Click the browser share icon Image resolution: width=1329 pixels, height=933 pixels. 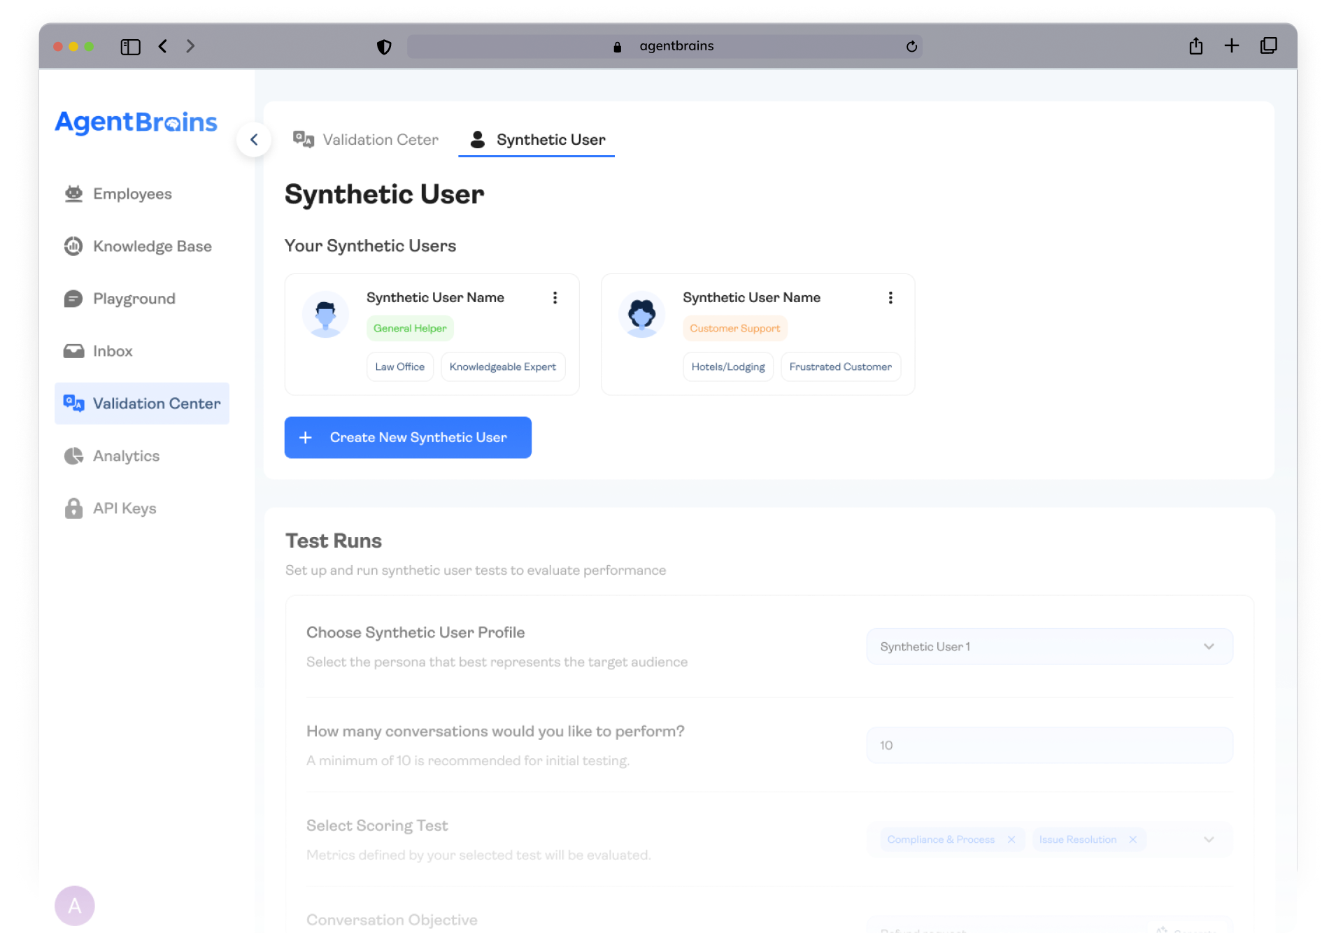coord(1195,46)
